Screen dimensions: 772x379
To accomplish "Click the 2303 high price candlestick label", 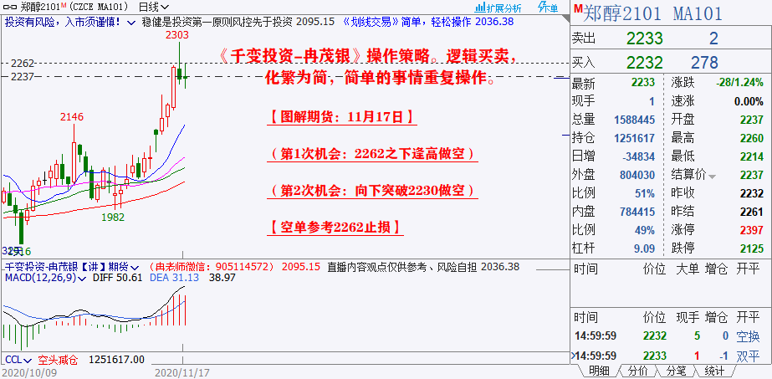I will [x=176, y=35].
